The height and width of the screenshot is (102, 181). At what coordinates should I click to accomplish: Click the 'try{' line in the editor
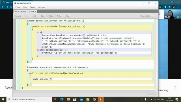coord(40,32)
